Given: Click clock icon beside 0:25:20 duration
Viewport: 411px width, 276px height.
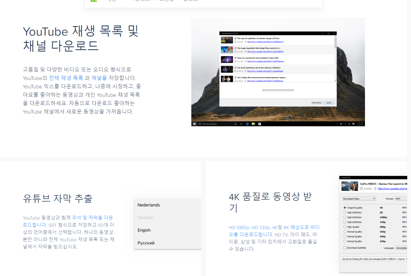Looking at the screenshot, I should (235, 42).
